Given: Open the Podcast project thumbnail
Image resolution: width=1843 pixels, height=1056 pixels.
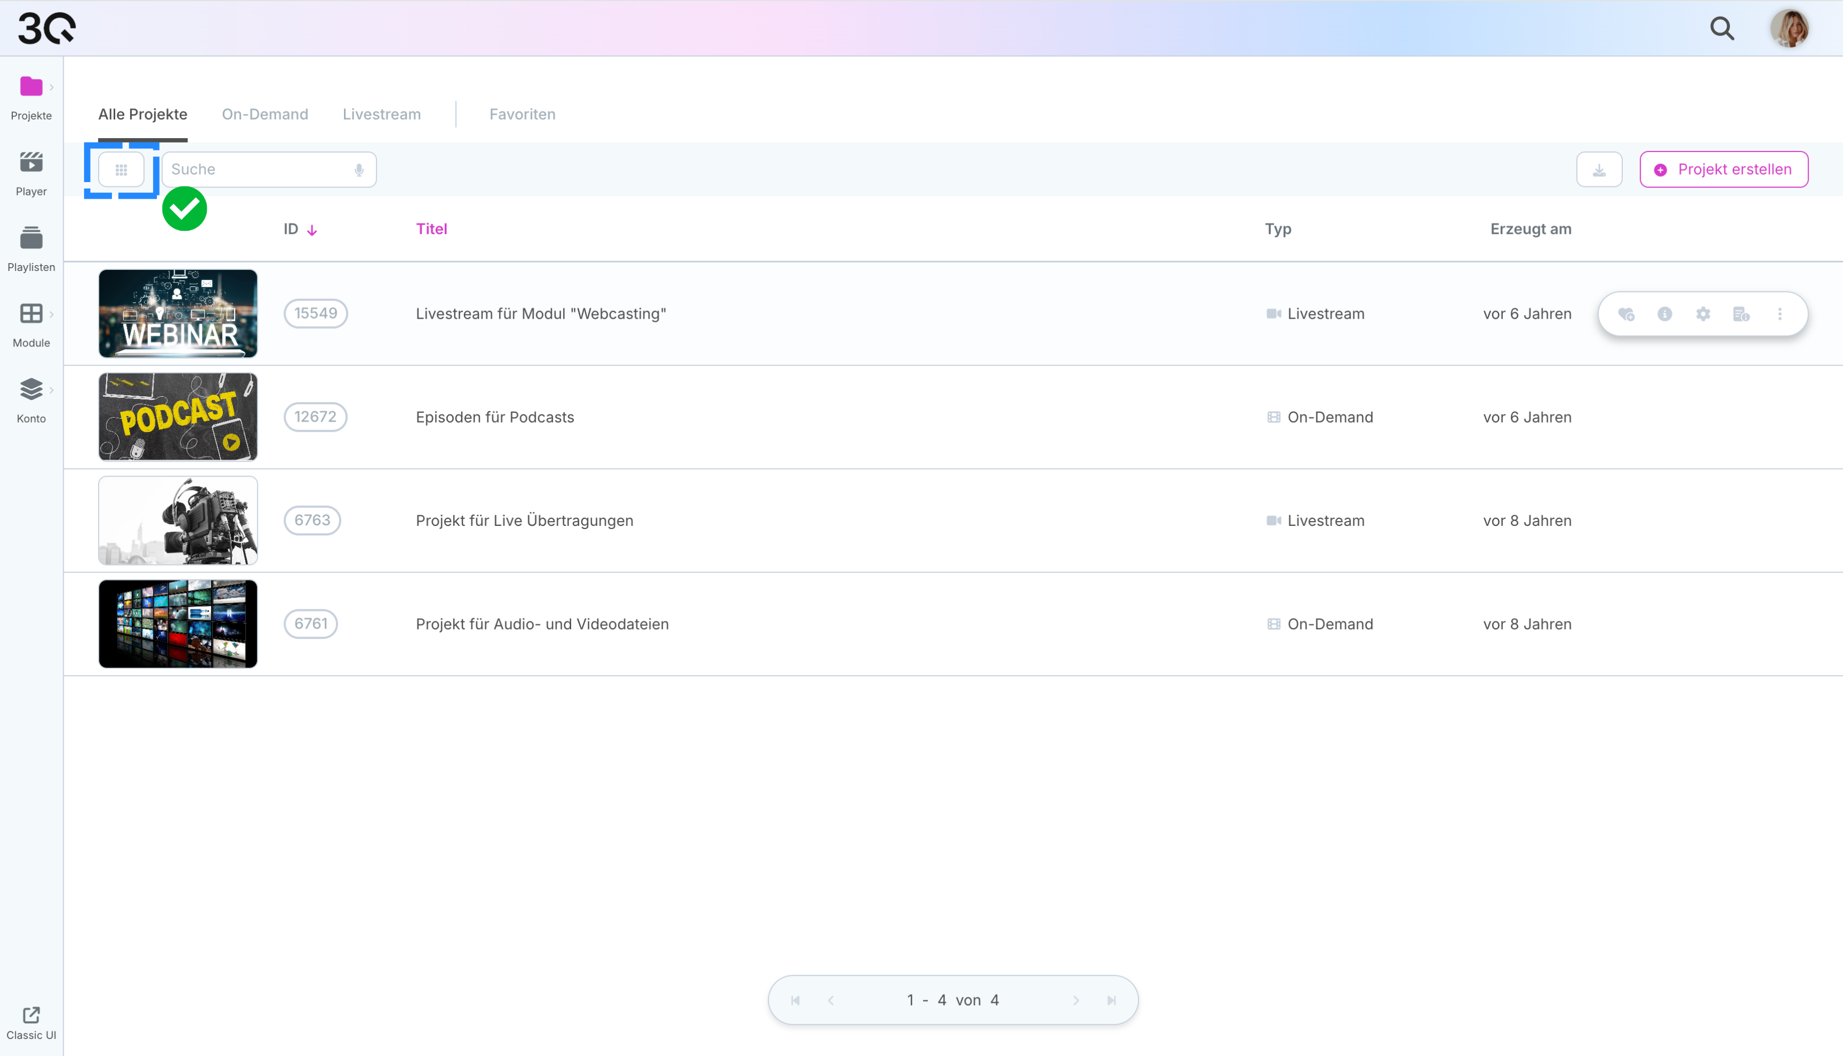Looking at the screenshot, I should 178,417.
